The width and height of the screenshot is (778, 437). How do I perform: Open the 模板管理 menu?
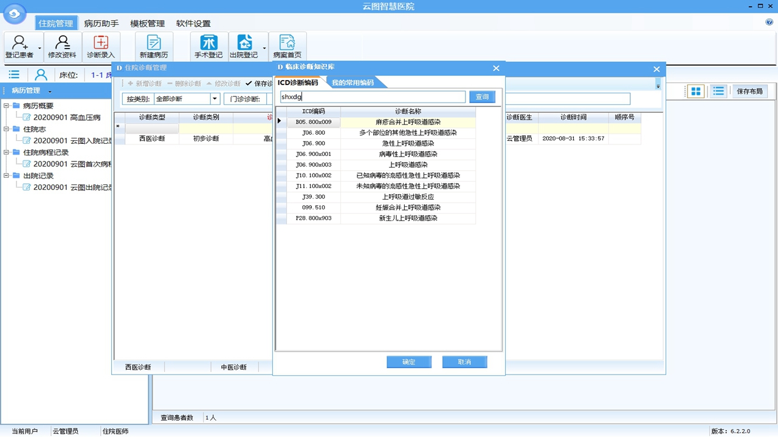point(146,23)
